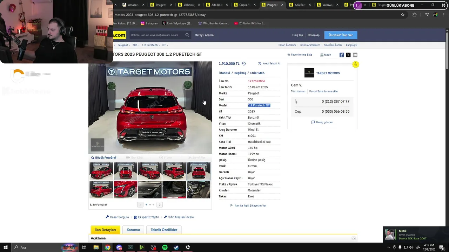Select the Teknik Özellikler tab
The height and width of the screenshot is (252, 449).
point(164,230)
